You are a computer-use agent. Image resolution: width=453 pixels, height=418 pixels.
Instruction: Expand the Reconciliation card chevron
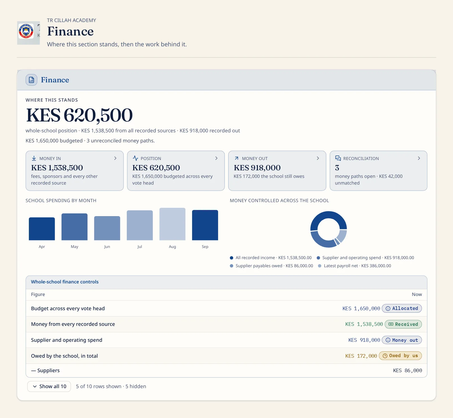click(419, 158)
